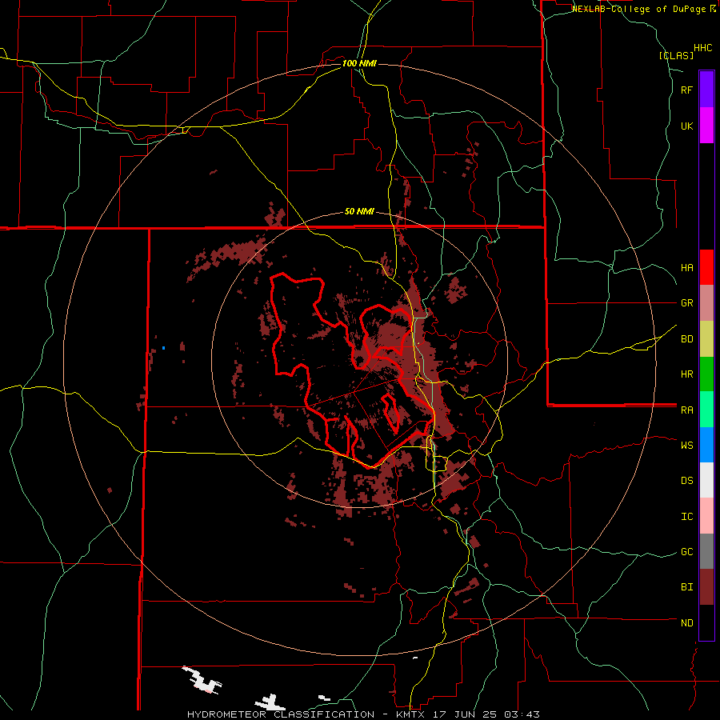
Task: Click the HHC product label
Action: (x=703, y=48)
